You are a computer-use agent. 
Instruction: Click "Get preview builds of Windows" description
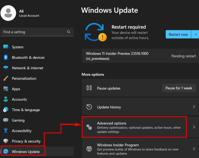click(x=137, y=151)
